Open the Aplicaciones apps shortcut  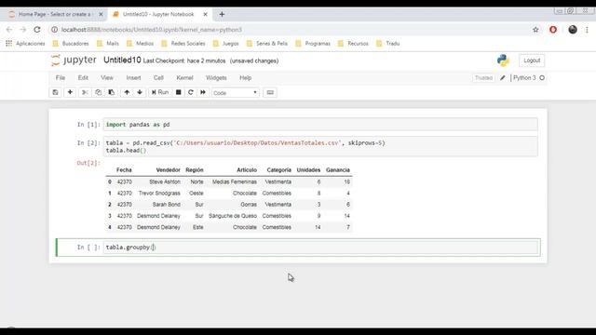point(25,44)
